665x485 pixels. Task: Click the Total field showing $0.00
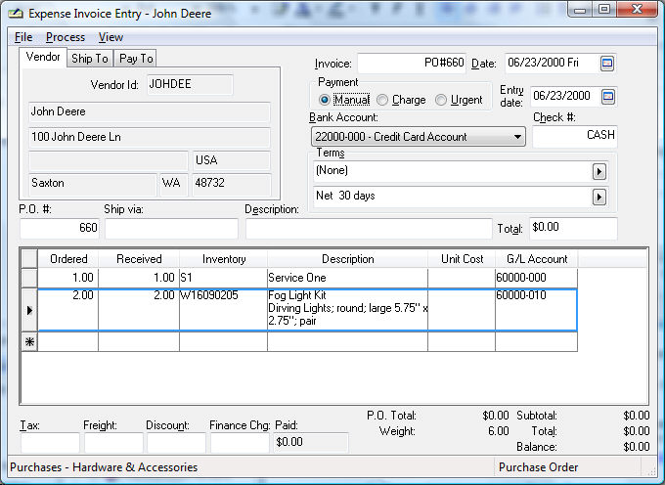[573, 228]
